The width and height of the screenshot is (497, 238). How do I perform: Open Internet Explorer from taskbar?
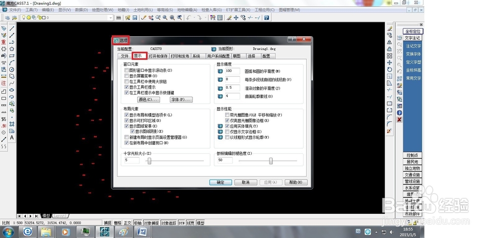27,232
